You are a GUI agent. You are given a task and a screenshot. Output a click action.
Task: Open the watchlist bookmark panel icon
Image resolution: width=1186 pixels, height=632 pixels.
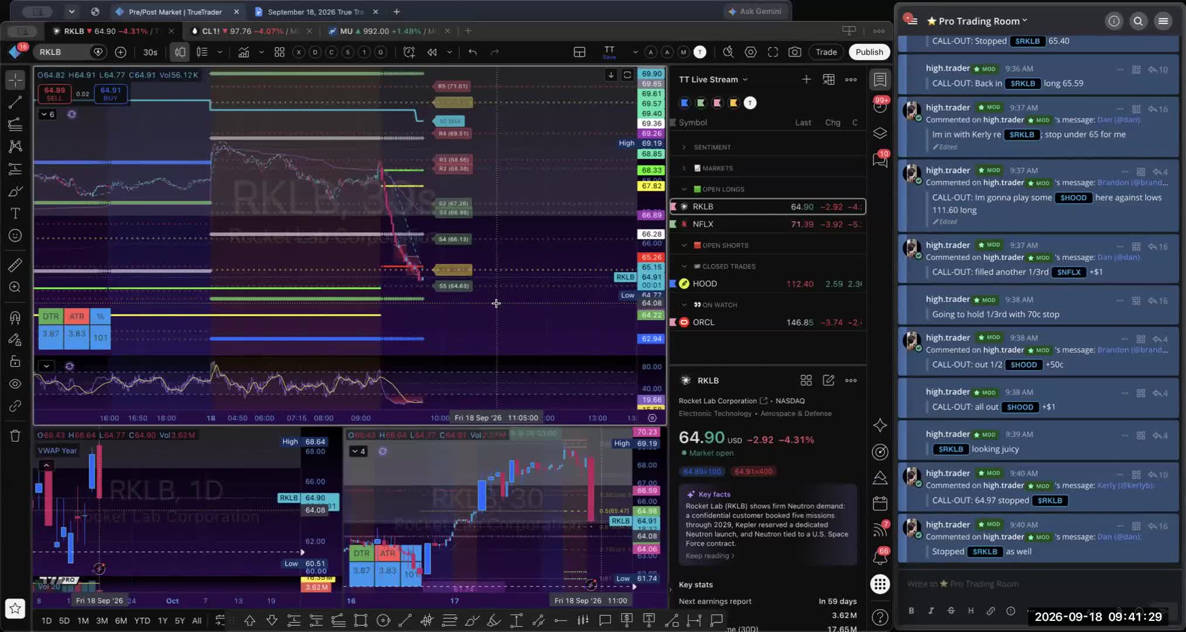coord(880,80)
